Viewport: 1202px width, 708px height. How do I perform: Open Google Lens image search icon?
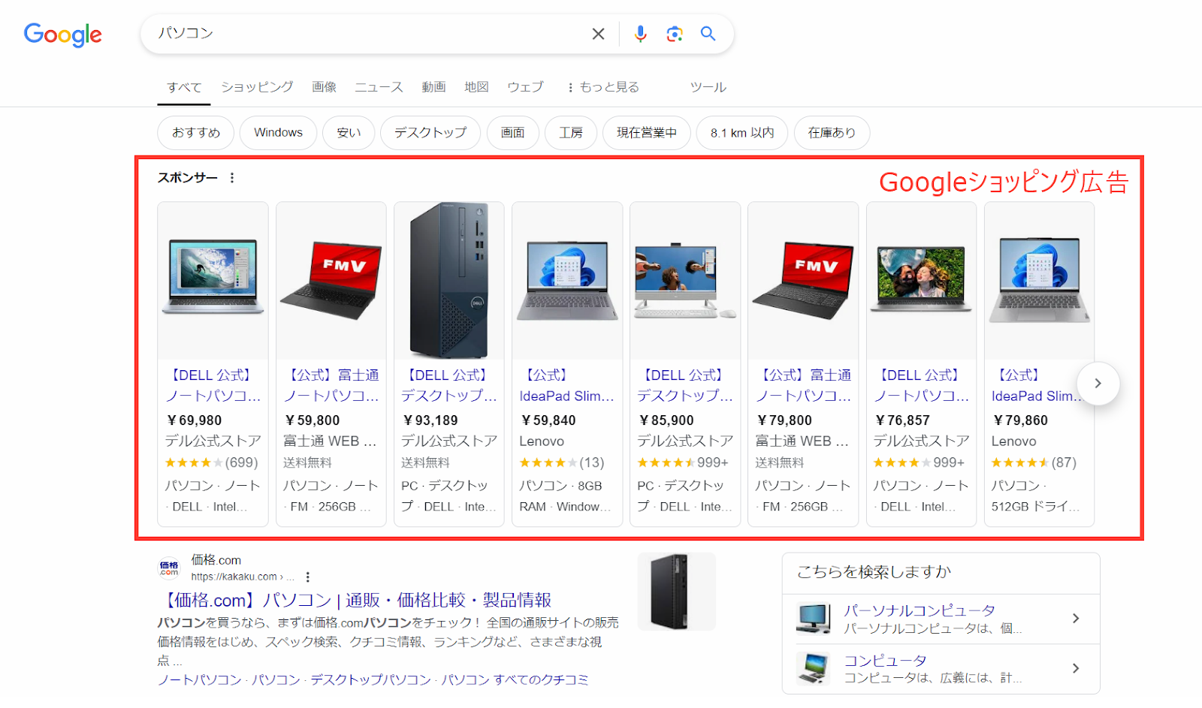point(675,34)
